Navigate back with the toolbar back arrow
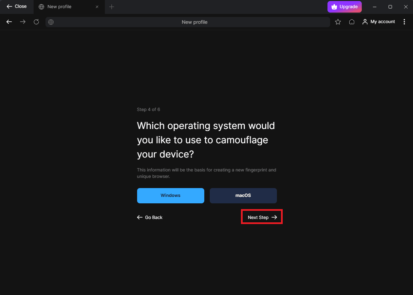Screen dimensions: 413x295 click(x=9, y=22)
